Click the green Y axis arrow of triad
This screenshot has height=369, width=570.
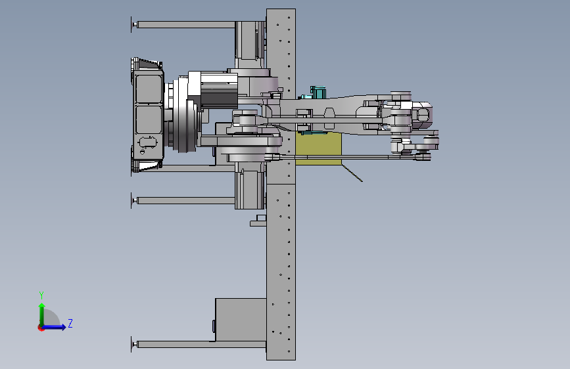[x=42, y=314]
